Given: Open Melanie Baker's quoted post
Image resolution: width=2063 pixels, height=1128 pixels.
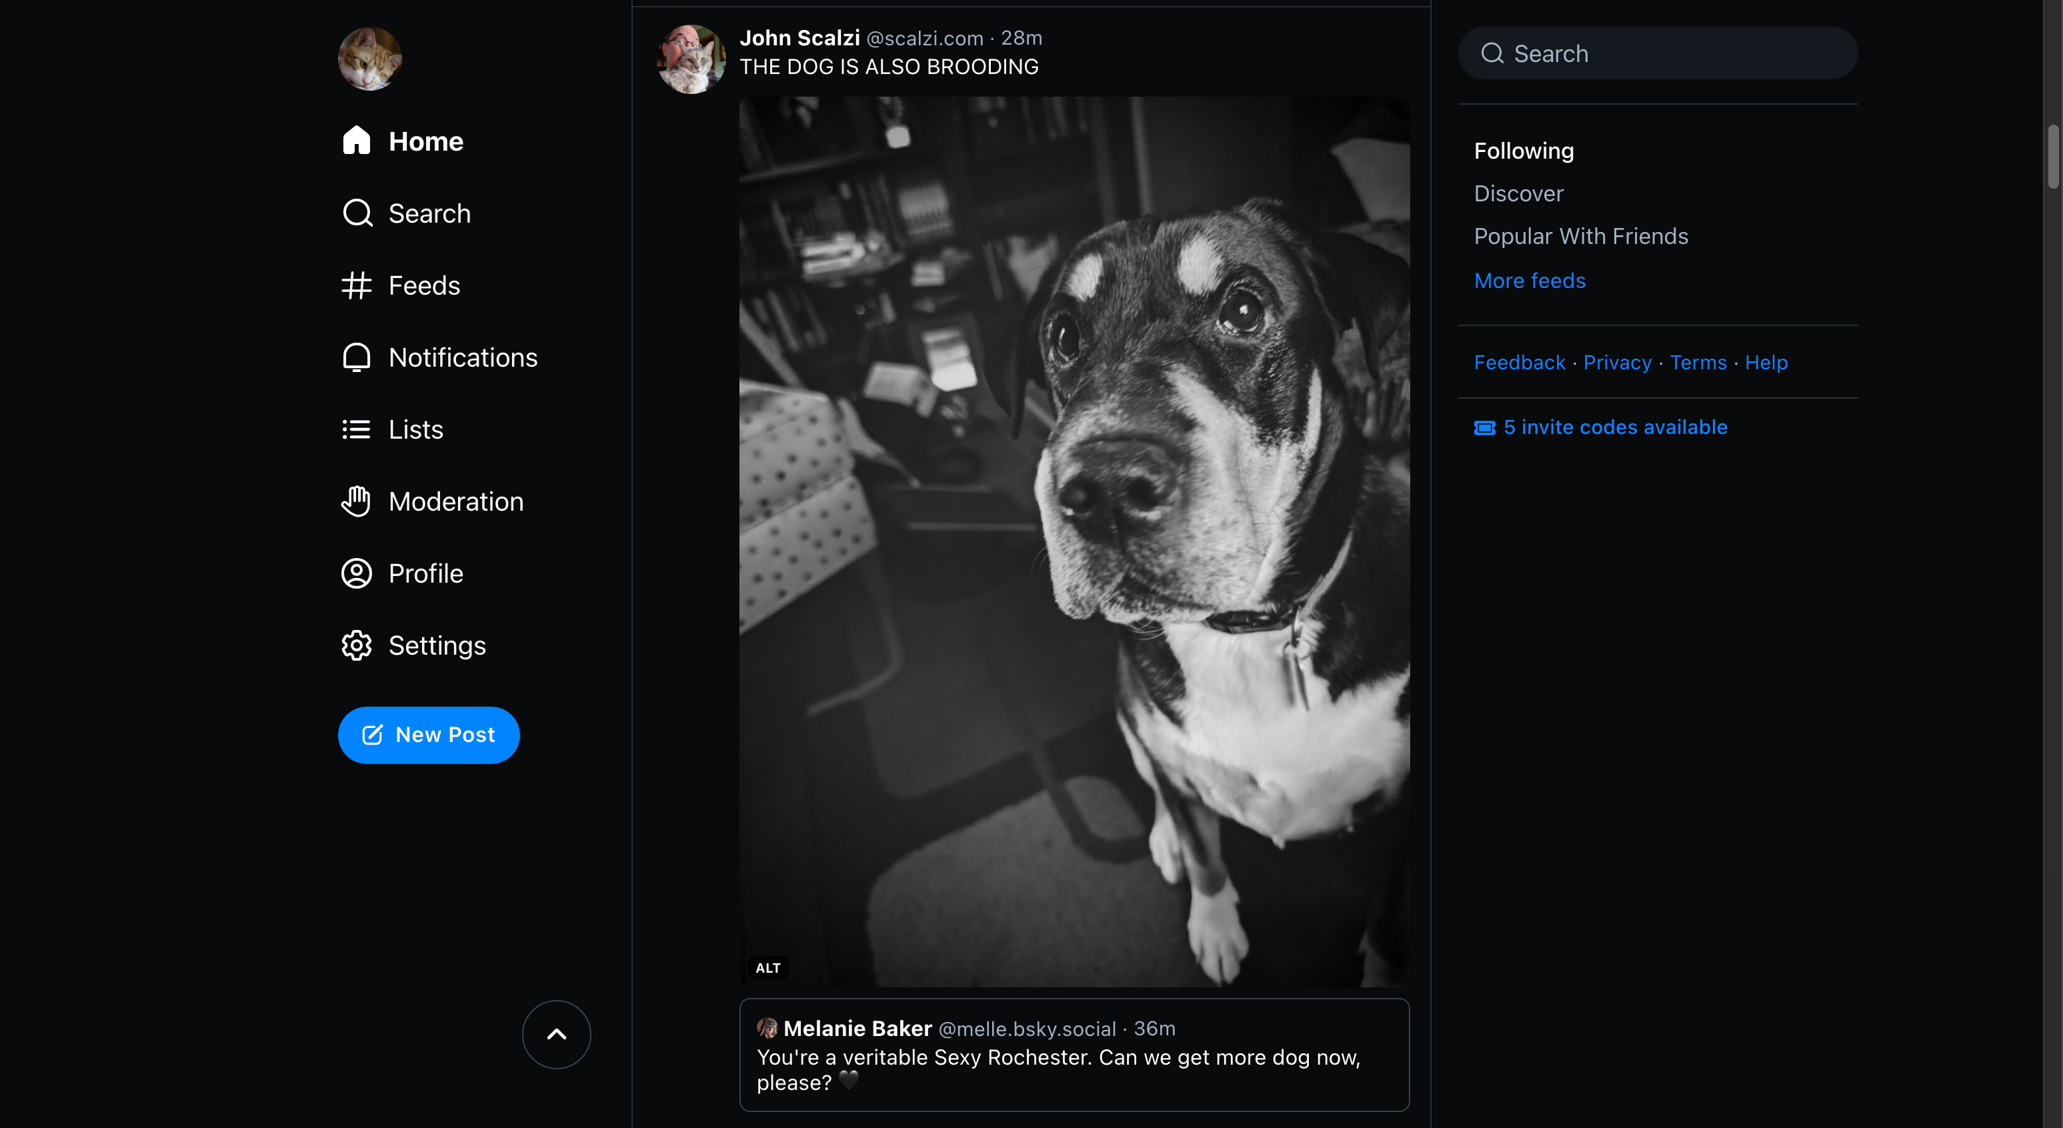Looking at the screenshot, I should point(1074,1055).
